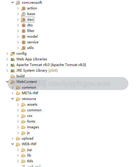
Task: Collapse the WebContent folder
Action: click(x=7, y=82)
